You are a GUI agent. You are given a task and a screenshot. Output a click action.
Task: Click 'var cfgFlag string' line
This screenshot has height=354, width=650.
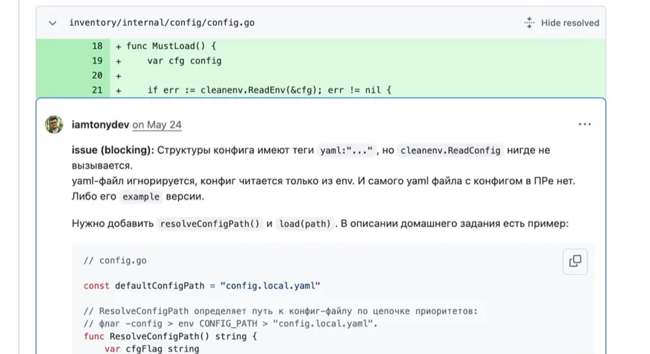[152, 349]
